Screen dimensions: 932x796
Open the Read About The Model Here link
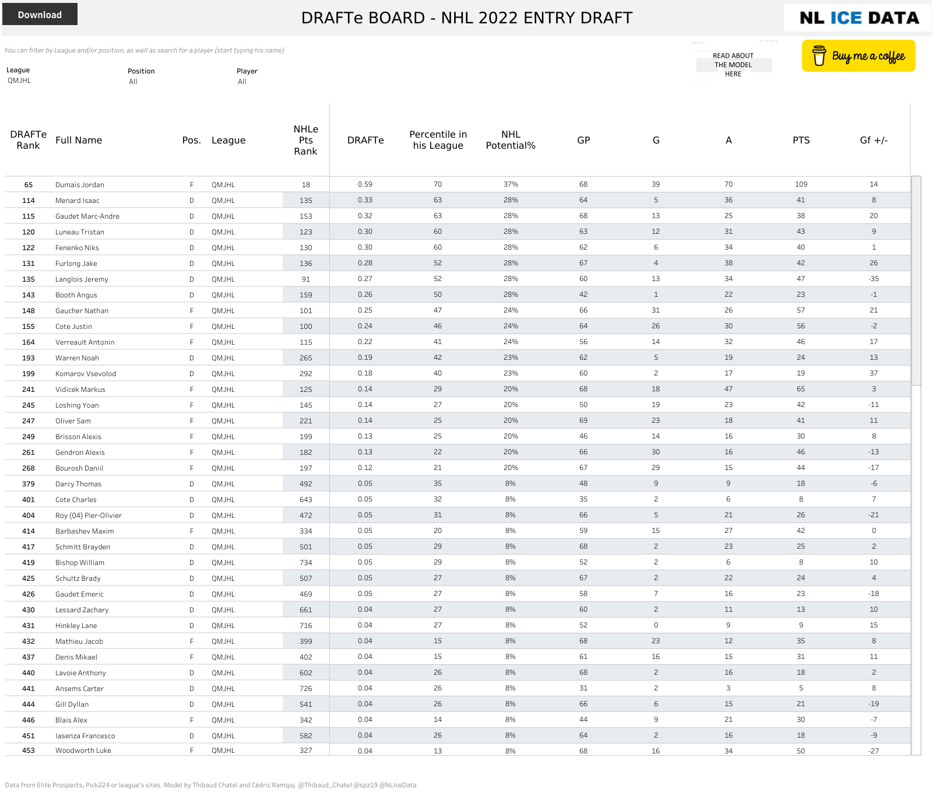pyautogui.click(x=733, y=65)
